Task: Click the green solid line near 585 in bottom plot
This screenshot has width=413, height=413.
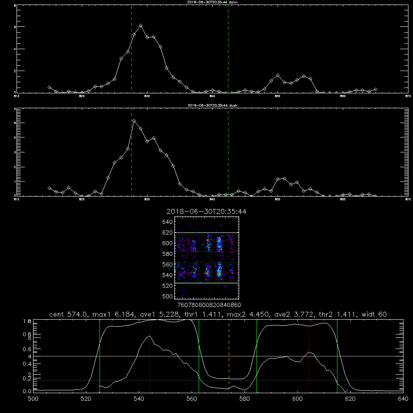Action: click(256, 356)
